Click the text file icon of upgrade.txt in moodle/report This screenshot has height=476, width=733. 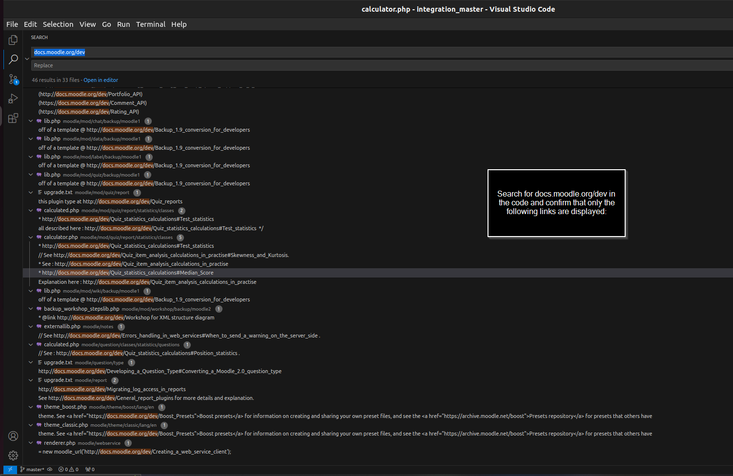[x=40, y=380]
